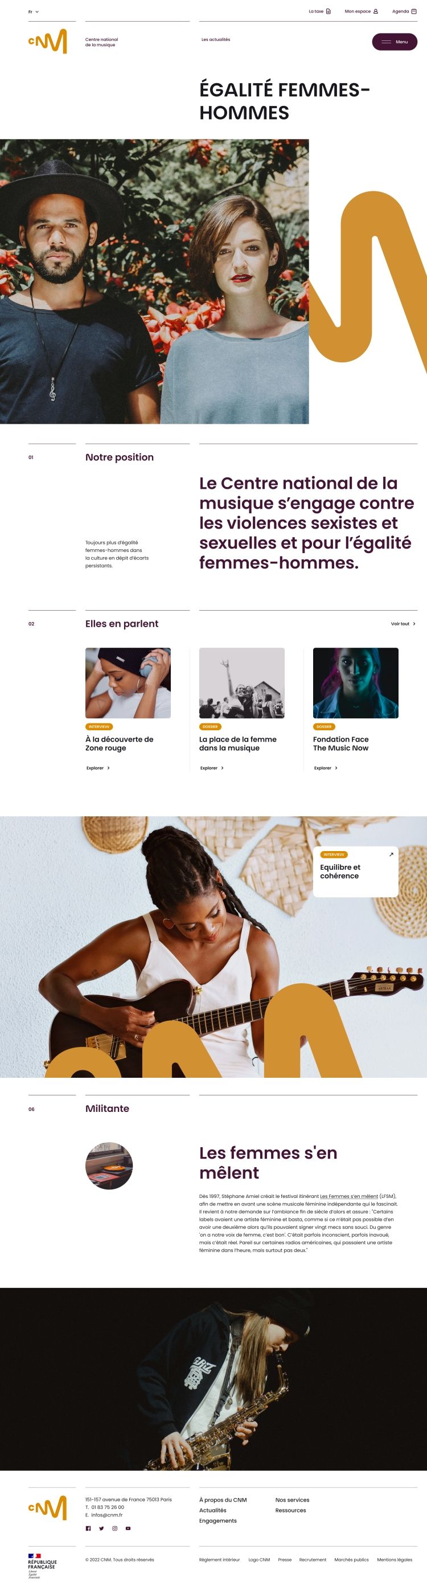Image resolution: width=427 pixels, height=1595 pixels.
Task: Click the La taxe document icon
Action: (x=329, y=11)
